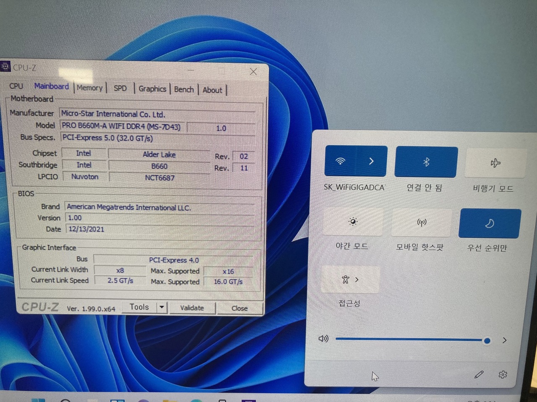Screen dimensions: 537x402
Task: Mute the speaker volume icon
Action: [323, 338]
